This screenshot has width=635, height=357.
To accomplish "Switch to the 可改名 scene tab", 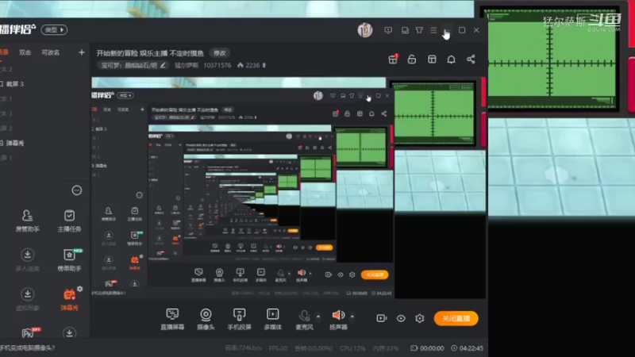I will pyautogui.click(x=51, y=52).
